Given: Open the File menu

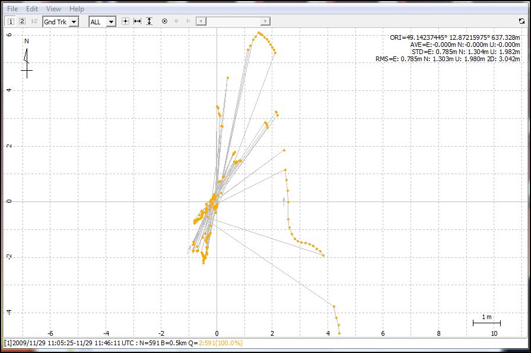Looking at the screenshot, I should (x=12, y=9).
